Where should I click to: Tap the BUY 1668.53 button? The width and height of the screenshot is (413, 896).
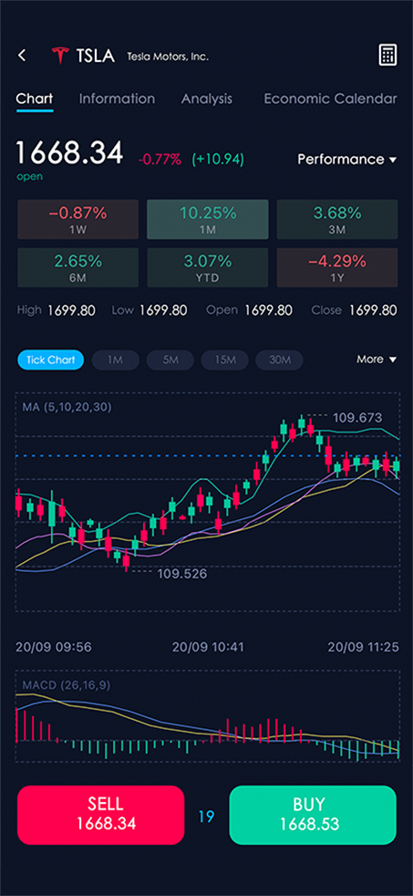click(x=313, y=815)
